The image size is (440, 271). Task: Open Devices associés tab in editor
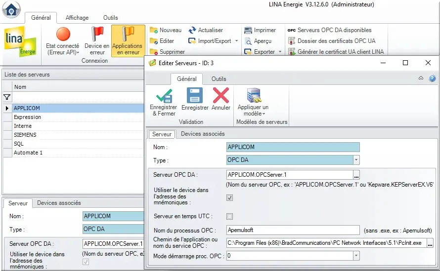pyautogui.click(x=203, y=134)
